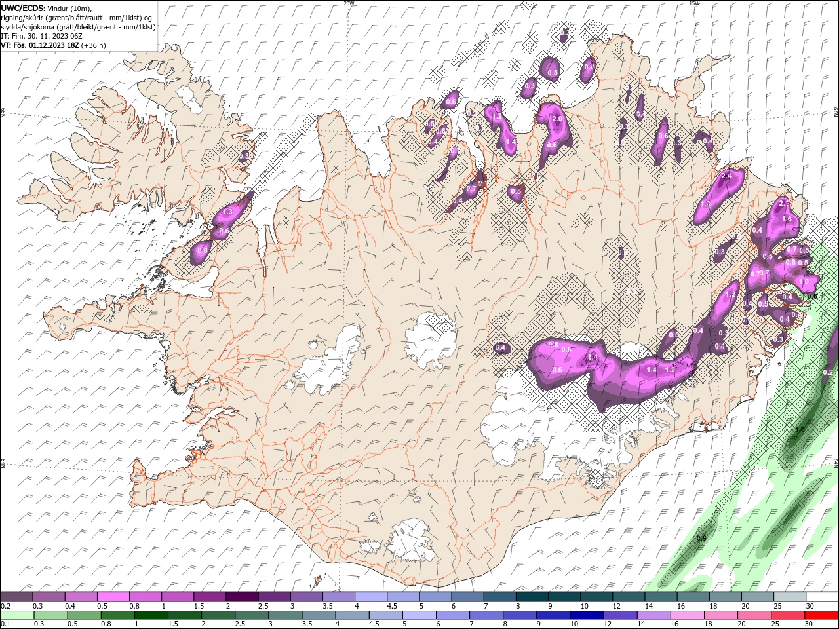The width and height of the screenshot is (839, 629).
Task: Click the 0.2 label under the snow legend
Action: [5, 606]
